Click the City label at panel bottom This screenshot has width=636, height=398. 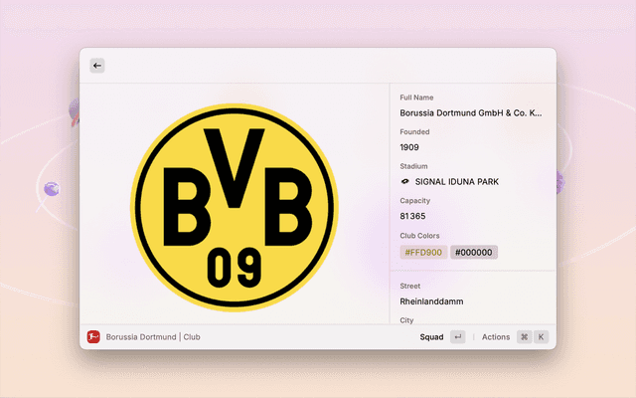(x=406, y=320)
